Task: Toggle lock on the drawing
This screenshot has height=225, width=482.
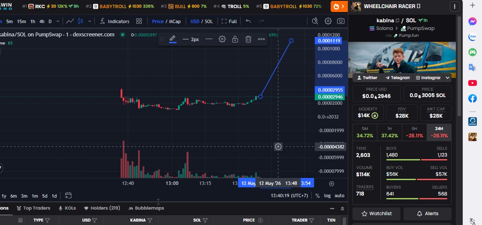Action: [x=235, y=39]
